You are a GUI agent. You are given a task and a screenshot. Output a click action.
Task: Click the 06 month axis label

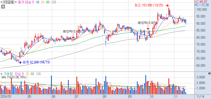tap(54, 96)
